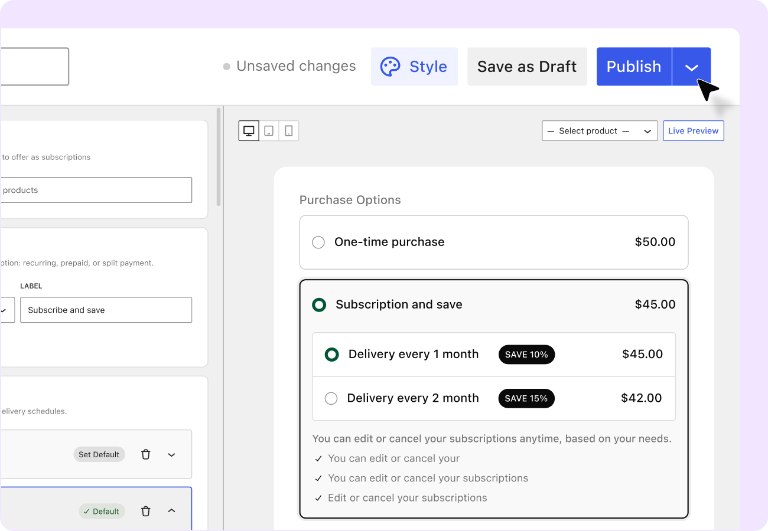This screenshot has height=531, width=768.
Task: Switch to tablet preview icon
Action: click(269, 131)
